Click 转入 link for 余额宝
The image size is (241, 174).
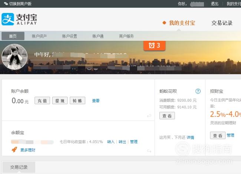click(111, 142)
